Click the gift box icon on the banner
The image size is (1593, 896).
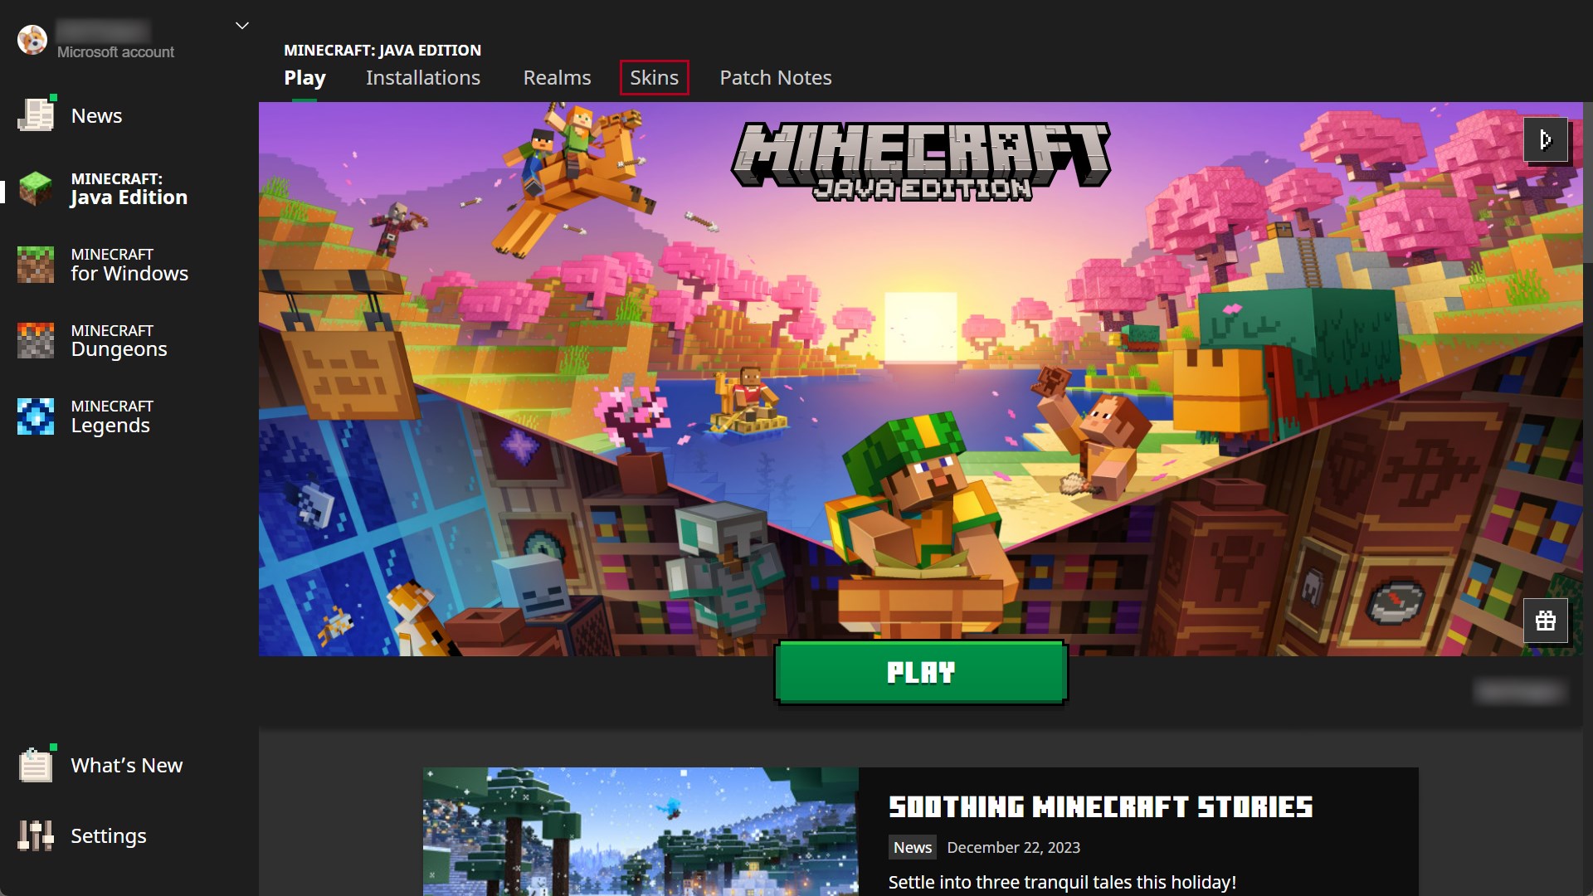pyautogui.click(x=1545, y=621)
